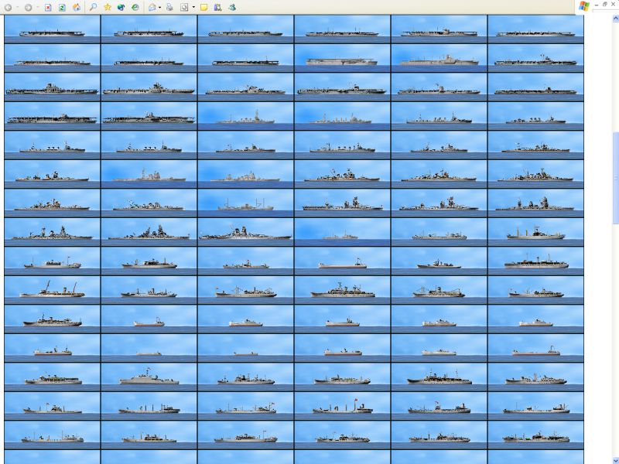Open the first carrier thumbnail in the top row

52,29
